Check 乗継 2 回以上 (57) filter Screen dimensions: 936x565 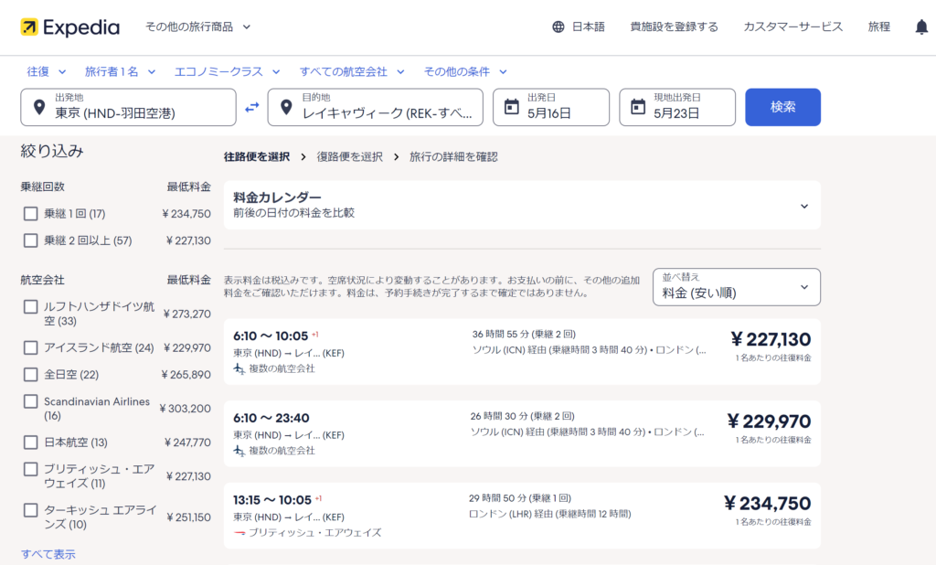tap(30, 240)
